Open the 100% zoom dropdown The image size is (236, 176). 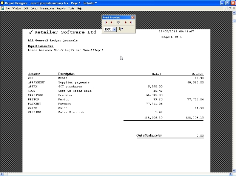[114, 29]
